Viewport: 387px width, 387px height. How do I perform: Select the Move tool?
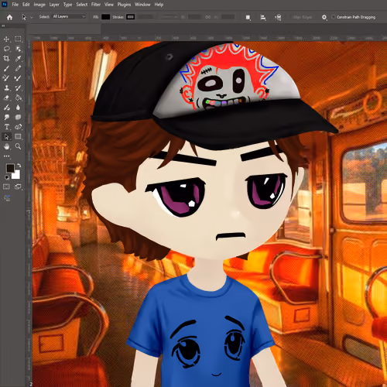[6, 39]
